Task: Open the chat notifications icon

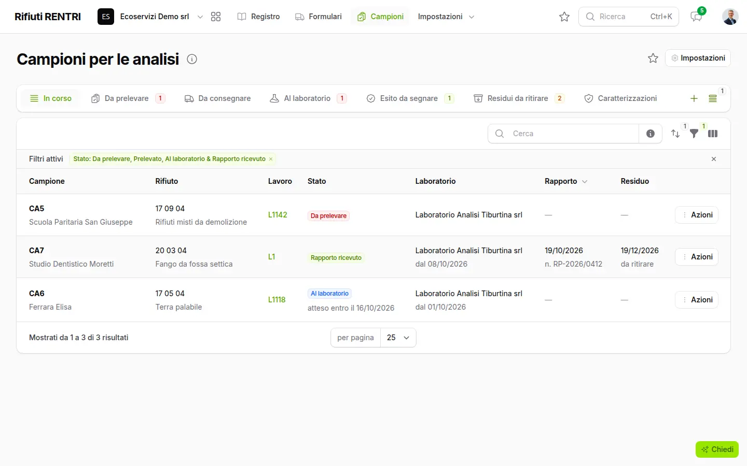Action: click(x=696, y=17)
